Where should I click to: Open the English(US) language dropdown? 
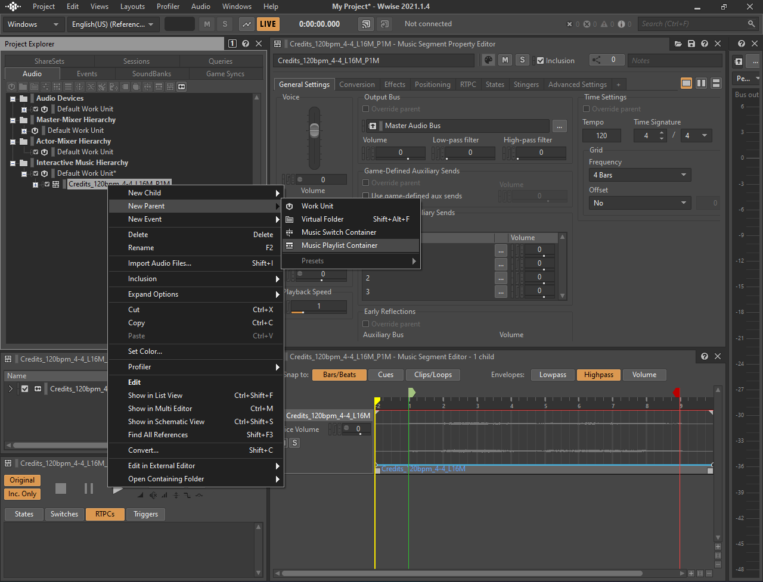[x=112, y=24]
